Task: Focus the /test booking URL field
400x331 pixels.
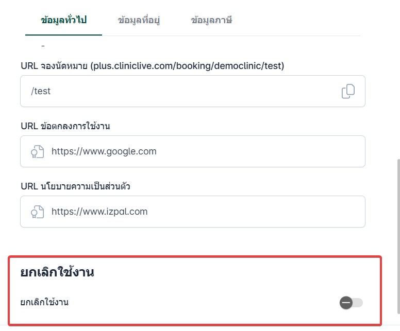Action: pos(180,91)
